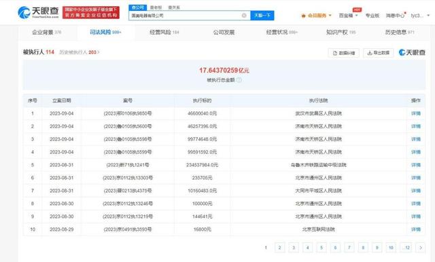Click the court 乌鲁木齐铁路运输中级法院
Screen dimensions: 435x262
(x=319, y=165)
